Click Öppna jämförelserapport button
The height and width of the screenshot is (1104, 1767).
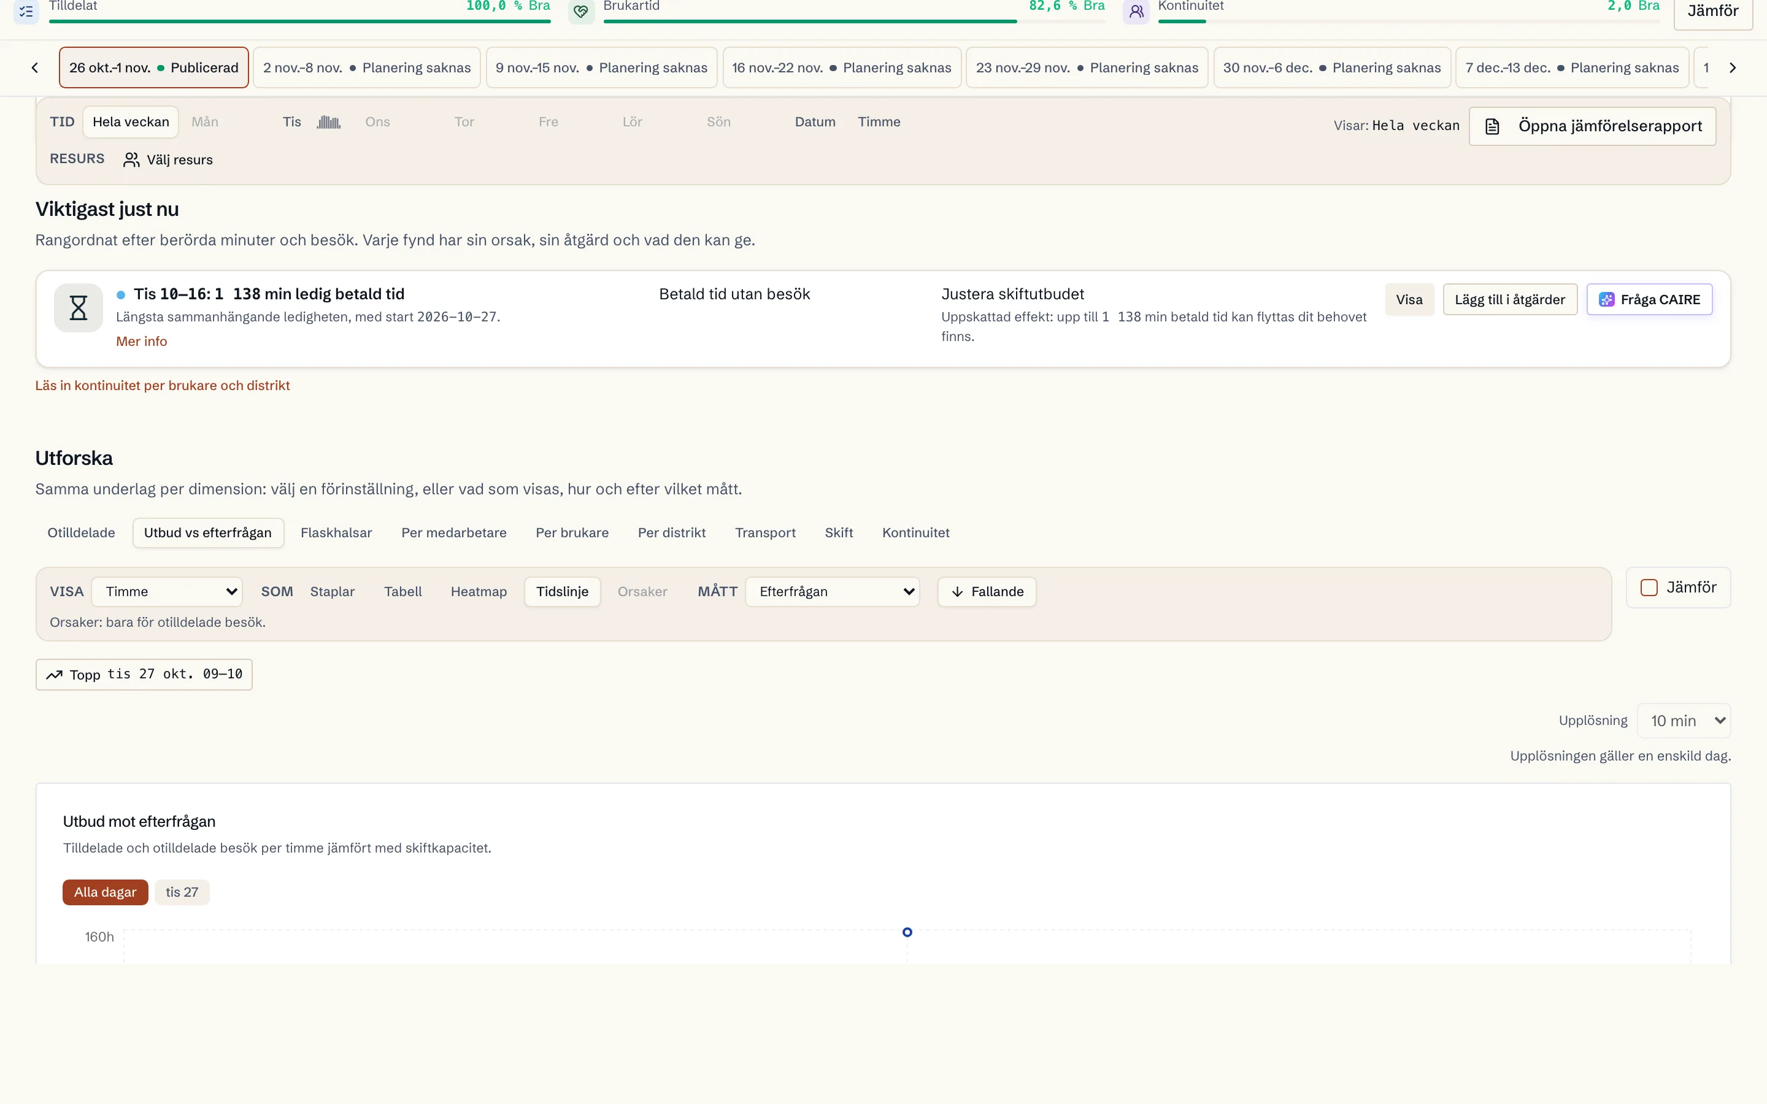pyautogui.click(x=1593, y=126)
